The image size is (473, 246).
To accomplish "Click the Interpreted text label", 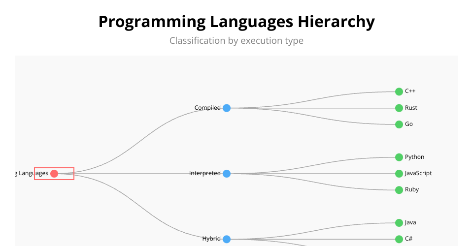I will tap(204, 173).
